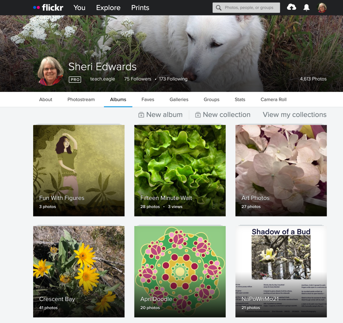The height and width of the screenshot is (323, 343).
Task: Open the Camera Roll tab
Action: coord(273,100)
